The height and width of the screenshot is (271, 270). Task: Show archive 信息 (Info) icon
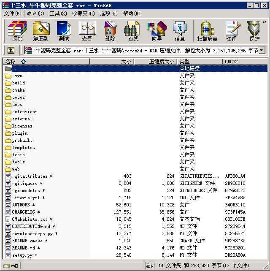point(180,31)
